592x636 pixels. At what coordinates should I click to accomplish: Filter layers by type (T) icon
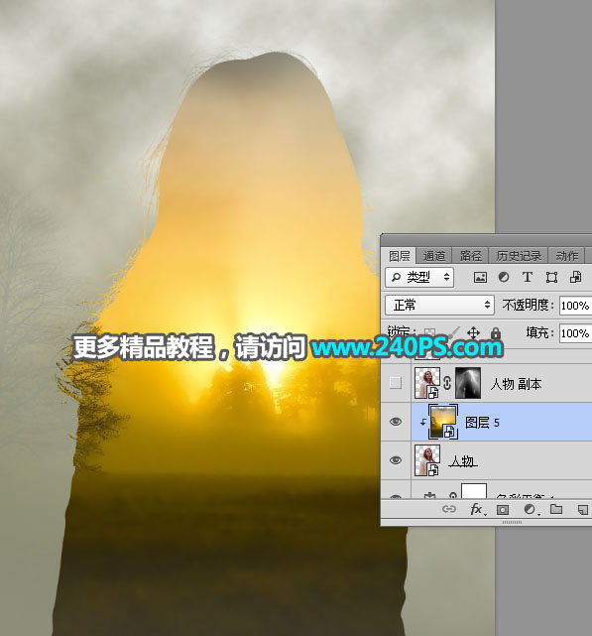click(528, 278)
